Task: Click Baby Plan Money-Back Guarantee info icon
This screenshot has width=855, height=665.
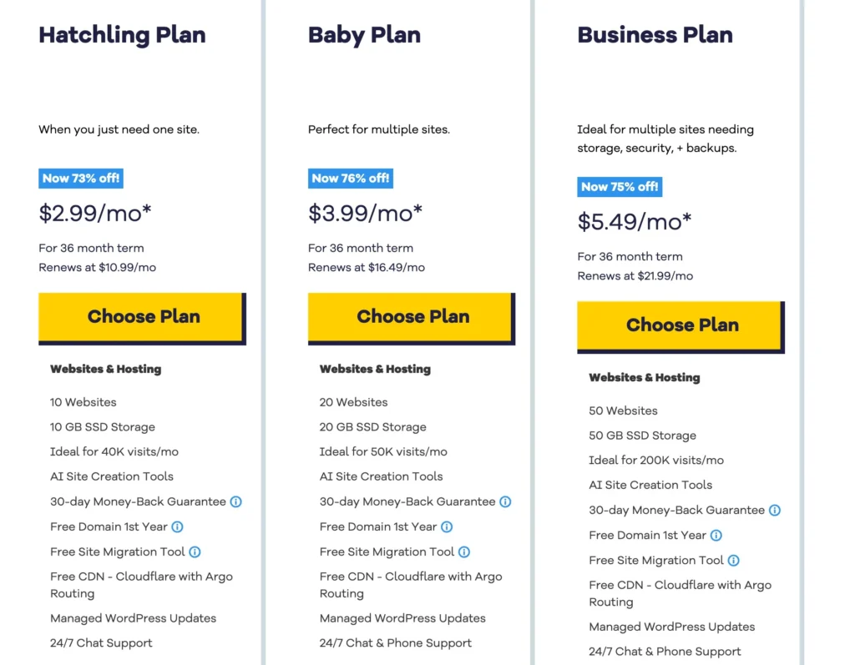Action: (x=504, y=501)
